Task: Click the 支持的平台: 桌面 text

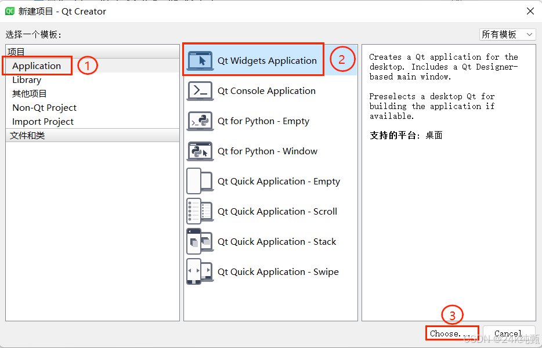Action: point(406,135)
